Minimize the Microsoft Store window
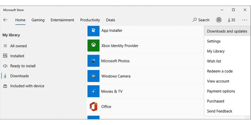This screenshot has height=125, width=251. coord(222,10)
